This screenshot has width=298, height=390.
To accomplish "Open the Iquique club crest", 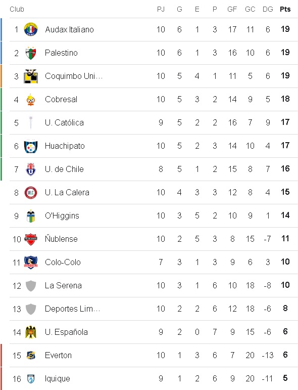I will point(31,379).
